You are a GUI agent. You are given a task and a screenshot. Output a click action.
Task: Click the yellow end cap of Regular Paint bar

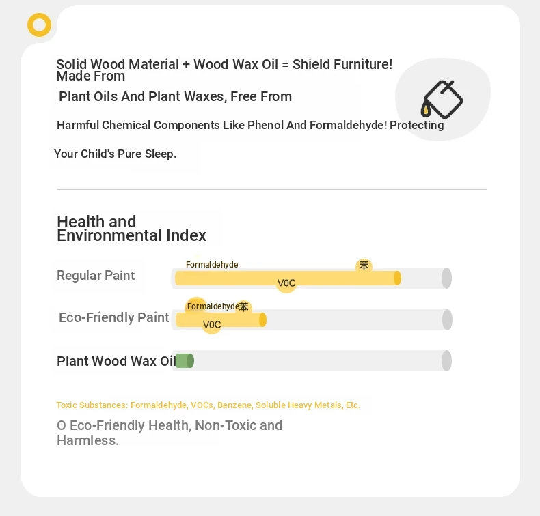tap(397, 278)
